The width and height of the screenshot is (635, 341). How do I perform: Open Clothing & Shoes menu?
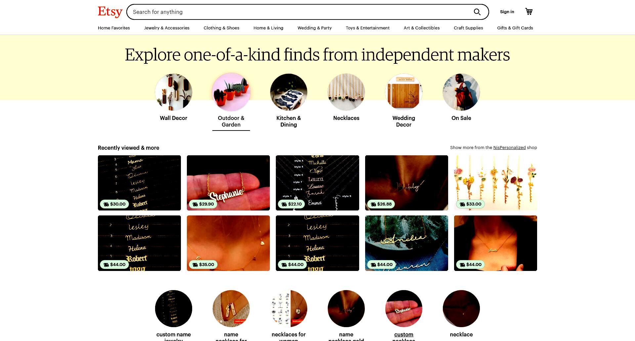point(221,28)
